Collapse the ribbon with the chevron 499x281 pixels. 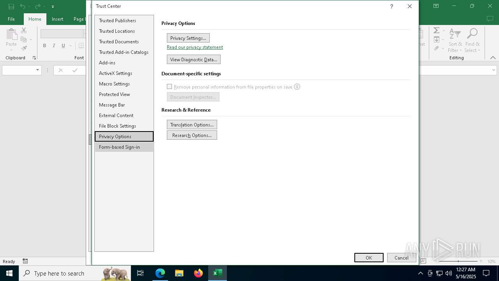click(493, 58)
